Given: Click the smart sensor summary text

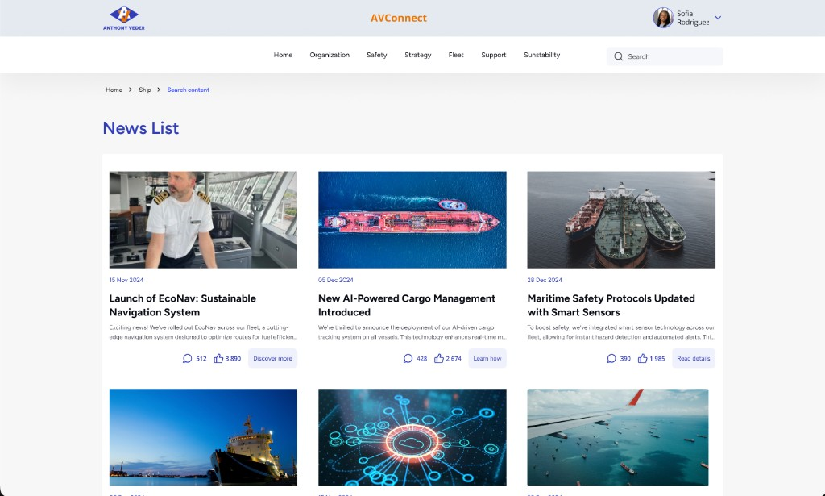Looking at the screenshot, I should click(621, 332).
